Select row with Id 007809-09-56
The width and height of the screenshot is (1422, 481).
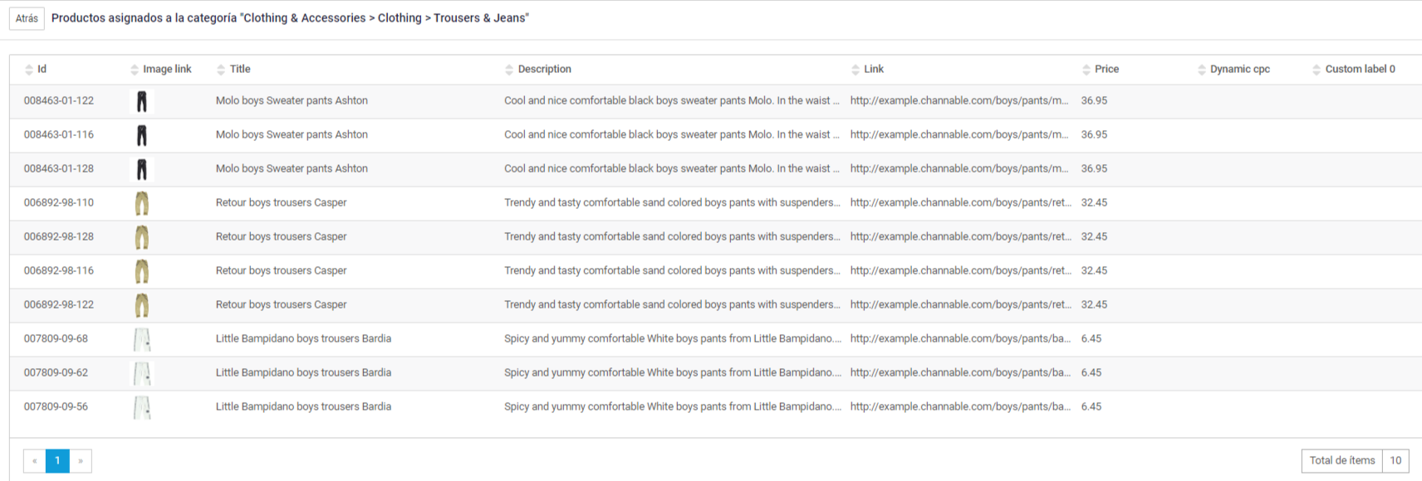[716, 407]
